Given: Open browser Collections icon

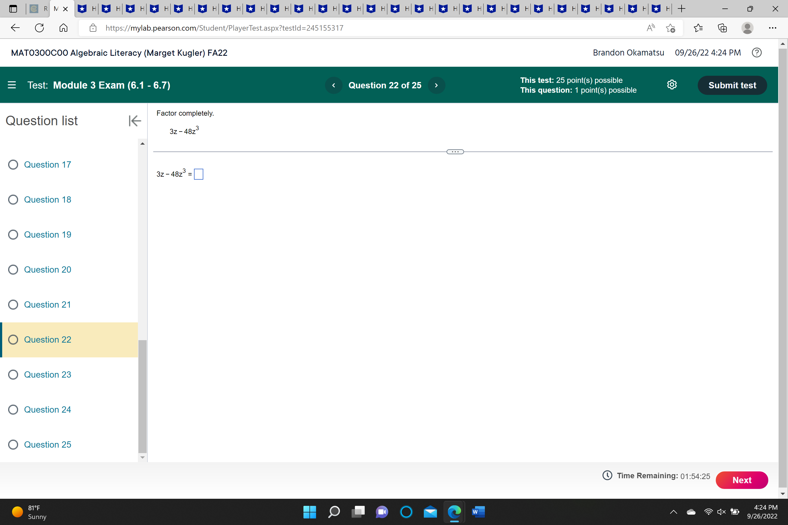Looking at the screenshot, I should click(x=722, y=28).
